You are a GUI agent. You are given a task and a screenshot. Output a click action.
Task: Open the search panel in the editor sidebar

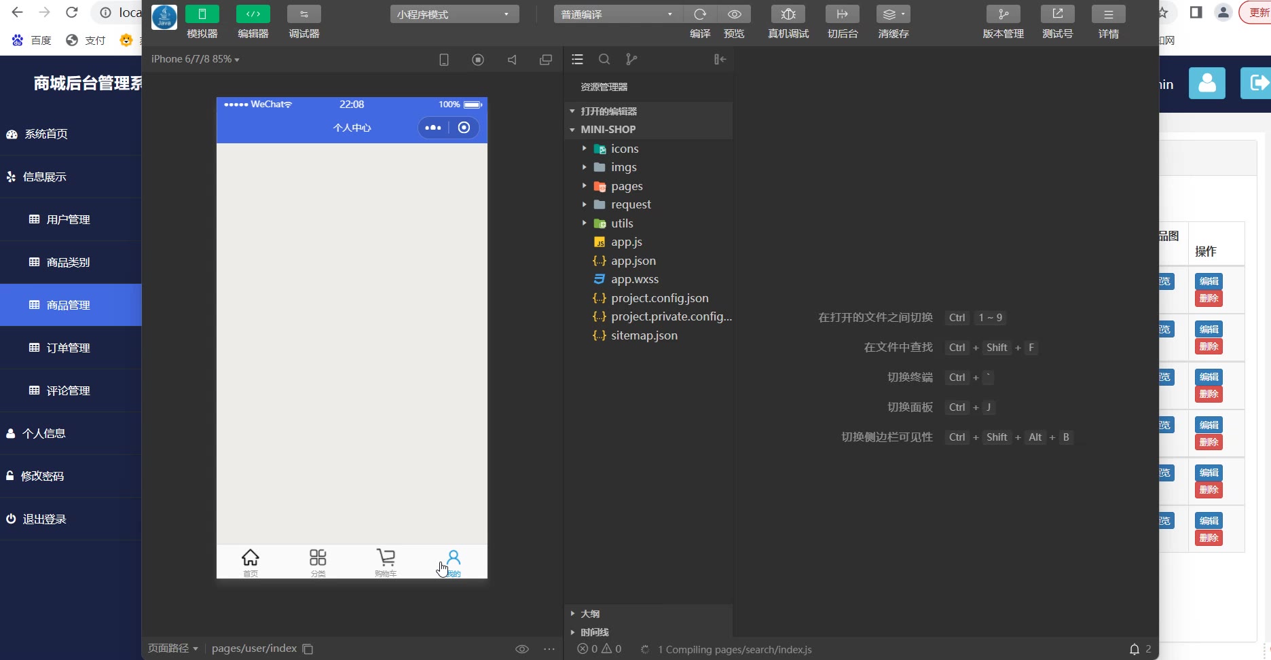pyautogui.click(x=604, y=60)
